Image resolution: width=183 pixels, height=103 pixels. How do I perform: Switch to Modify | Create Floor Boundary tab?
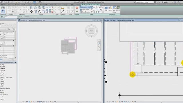(x=91, y=5)
